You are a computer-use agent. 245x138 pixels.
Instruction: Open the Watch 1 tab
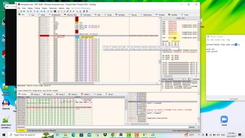pos(85,94)
